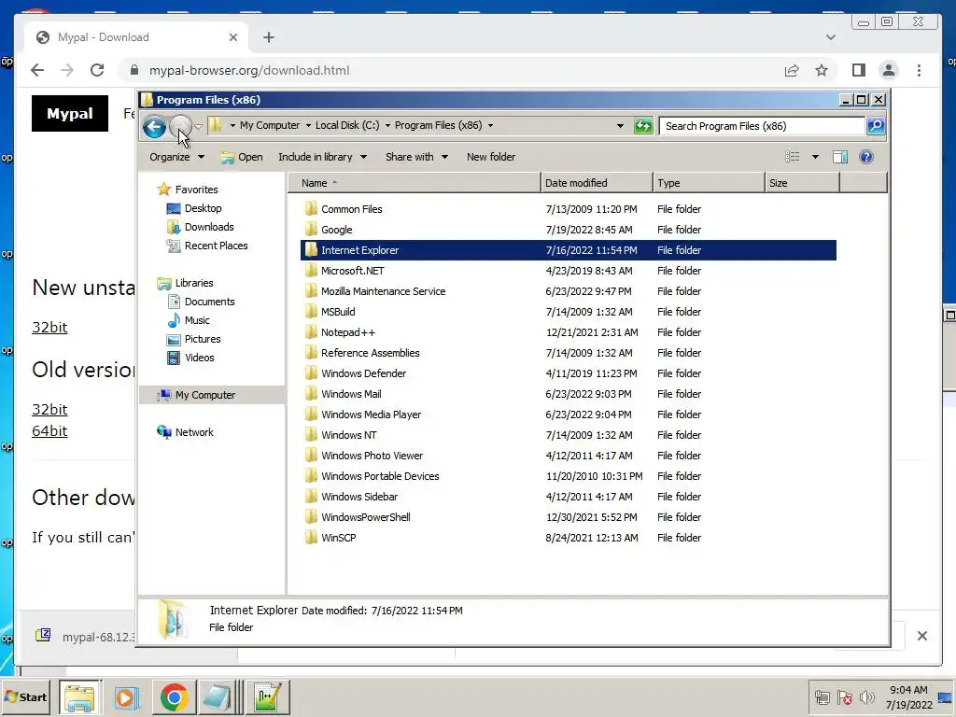Open the Chrome three-dot menu

coord(919,70)
